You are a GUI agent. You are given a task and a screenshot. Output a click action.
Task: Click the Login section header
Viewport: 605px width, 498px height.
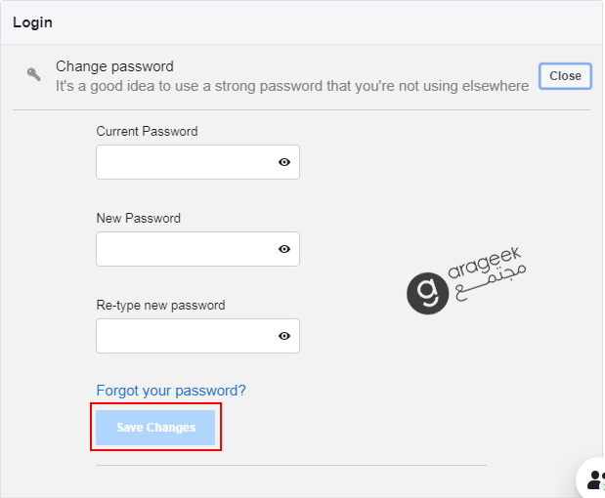pyautogui.click(x=33, y=22)
